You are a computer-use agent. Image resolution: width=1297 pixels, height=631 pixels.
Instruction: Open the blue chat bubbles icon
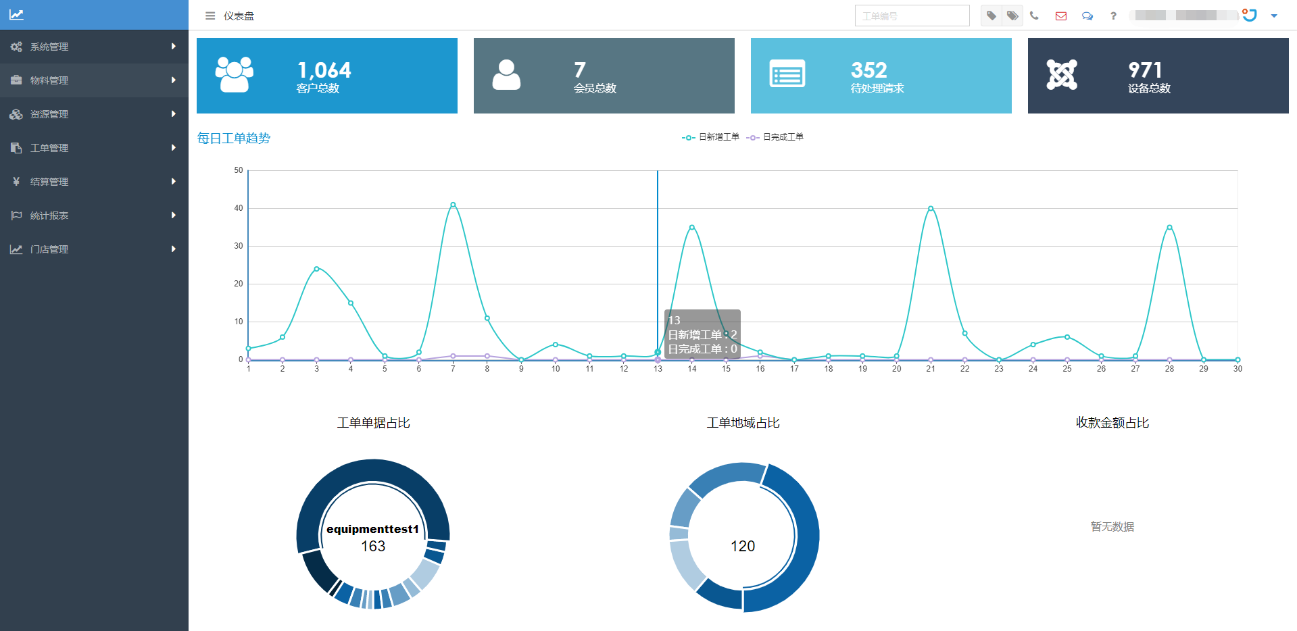tap(1087, 16)
